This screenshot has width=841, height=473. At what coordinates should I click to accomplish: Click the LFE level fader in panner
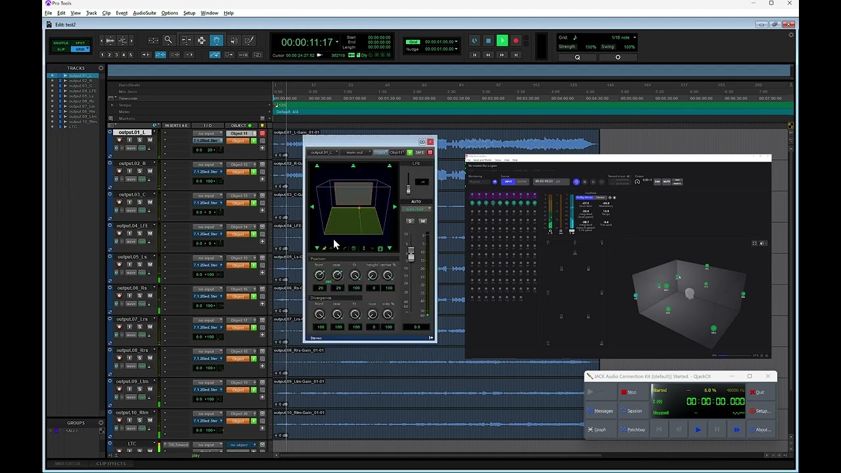coord(408,189)
